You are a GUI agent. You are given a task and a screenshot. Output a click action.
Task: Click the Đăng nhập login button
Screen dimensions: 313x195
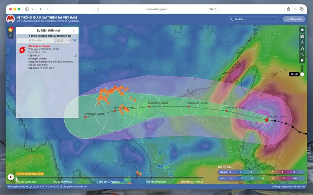pyautogui.click(x=294, y=19)
